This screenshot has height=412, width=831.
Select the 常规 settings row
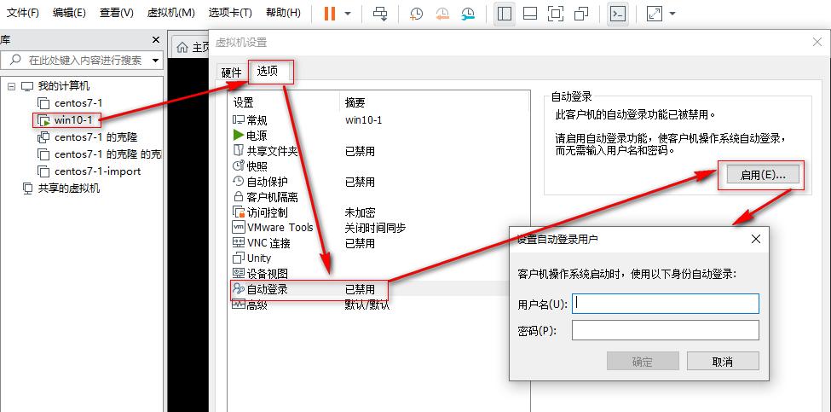click(x=378, y=120)
